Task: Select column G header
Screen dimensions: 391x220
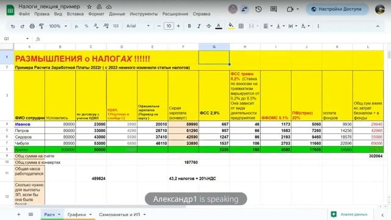Action: click(214, 46)
